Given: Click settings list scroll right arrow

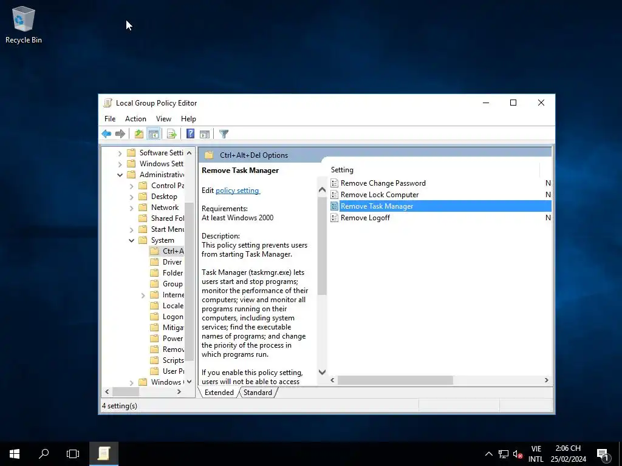Looking at the screenshot, I should pyautogui.click(x=546, y=380).
